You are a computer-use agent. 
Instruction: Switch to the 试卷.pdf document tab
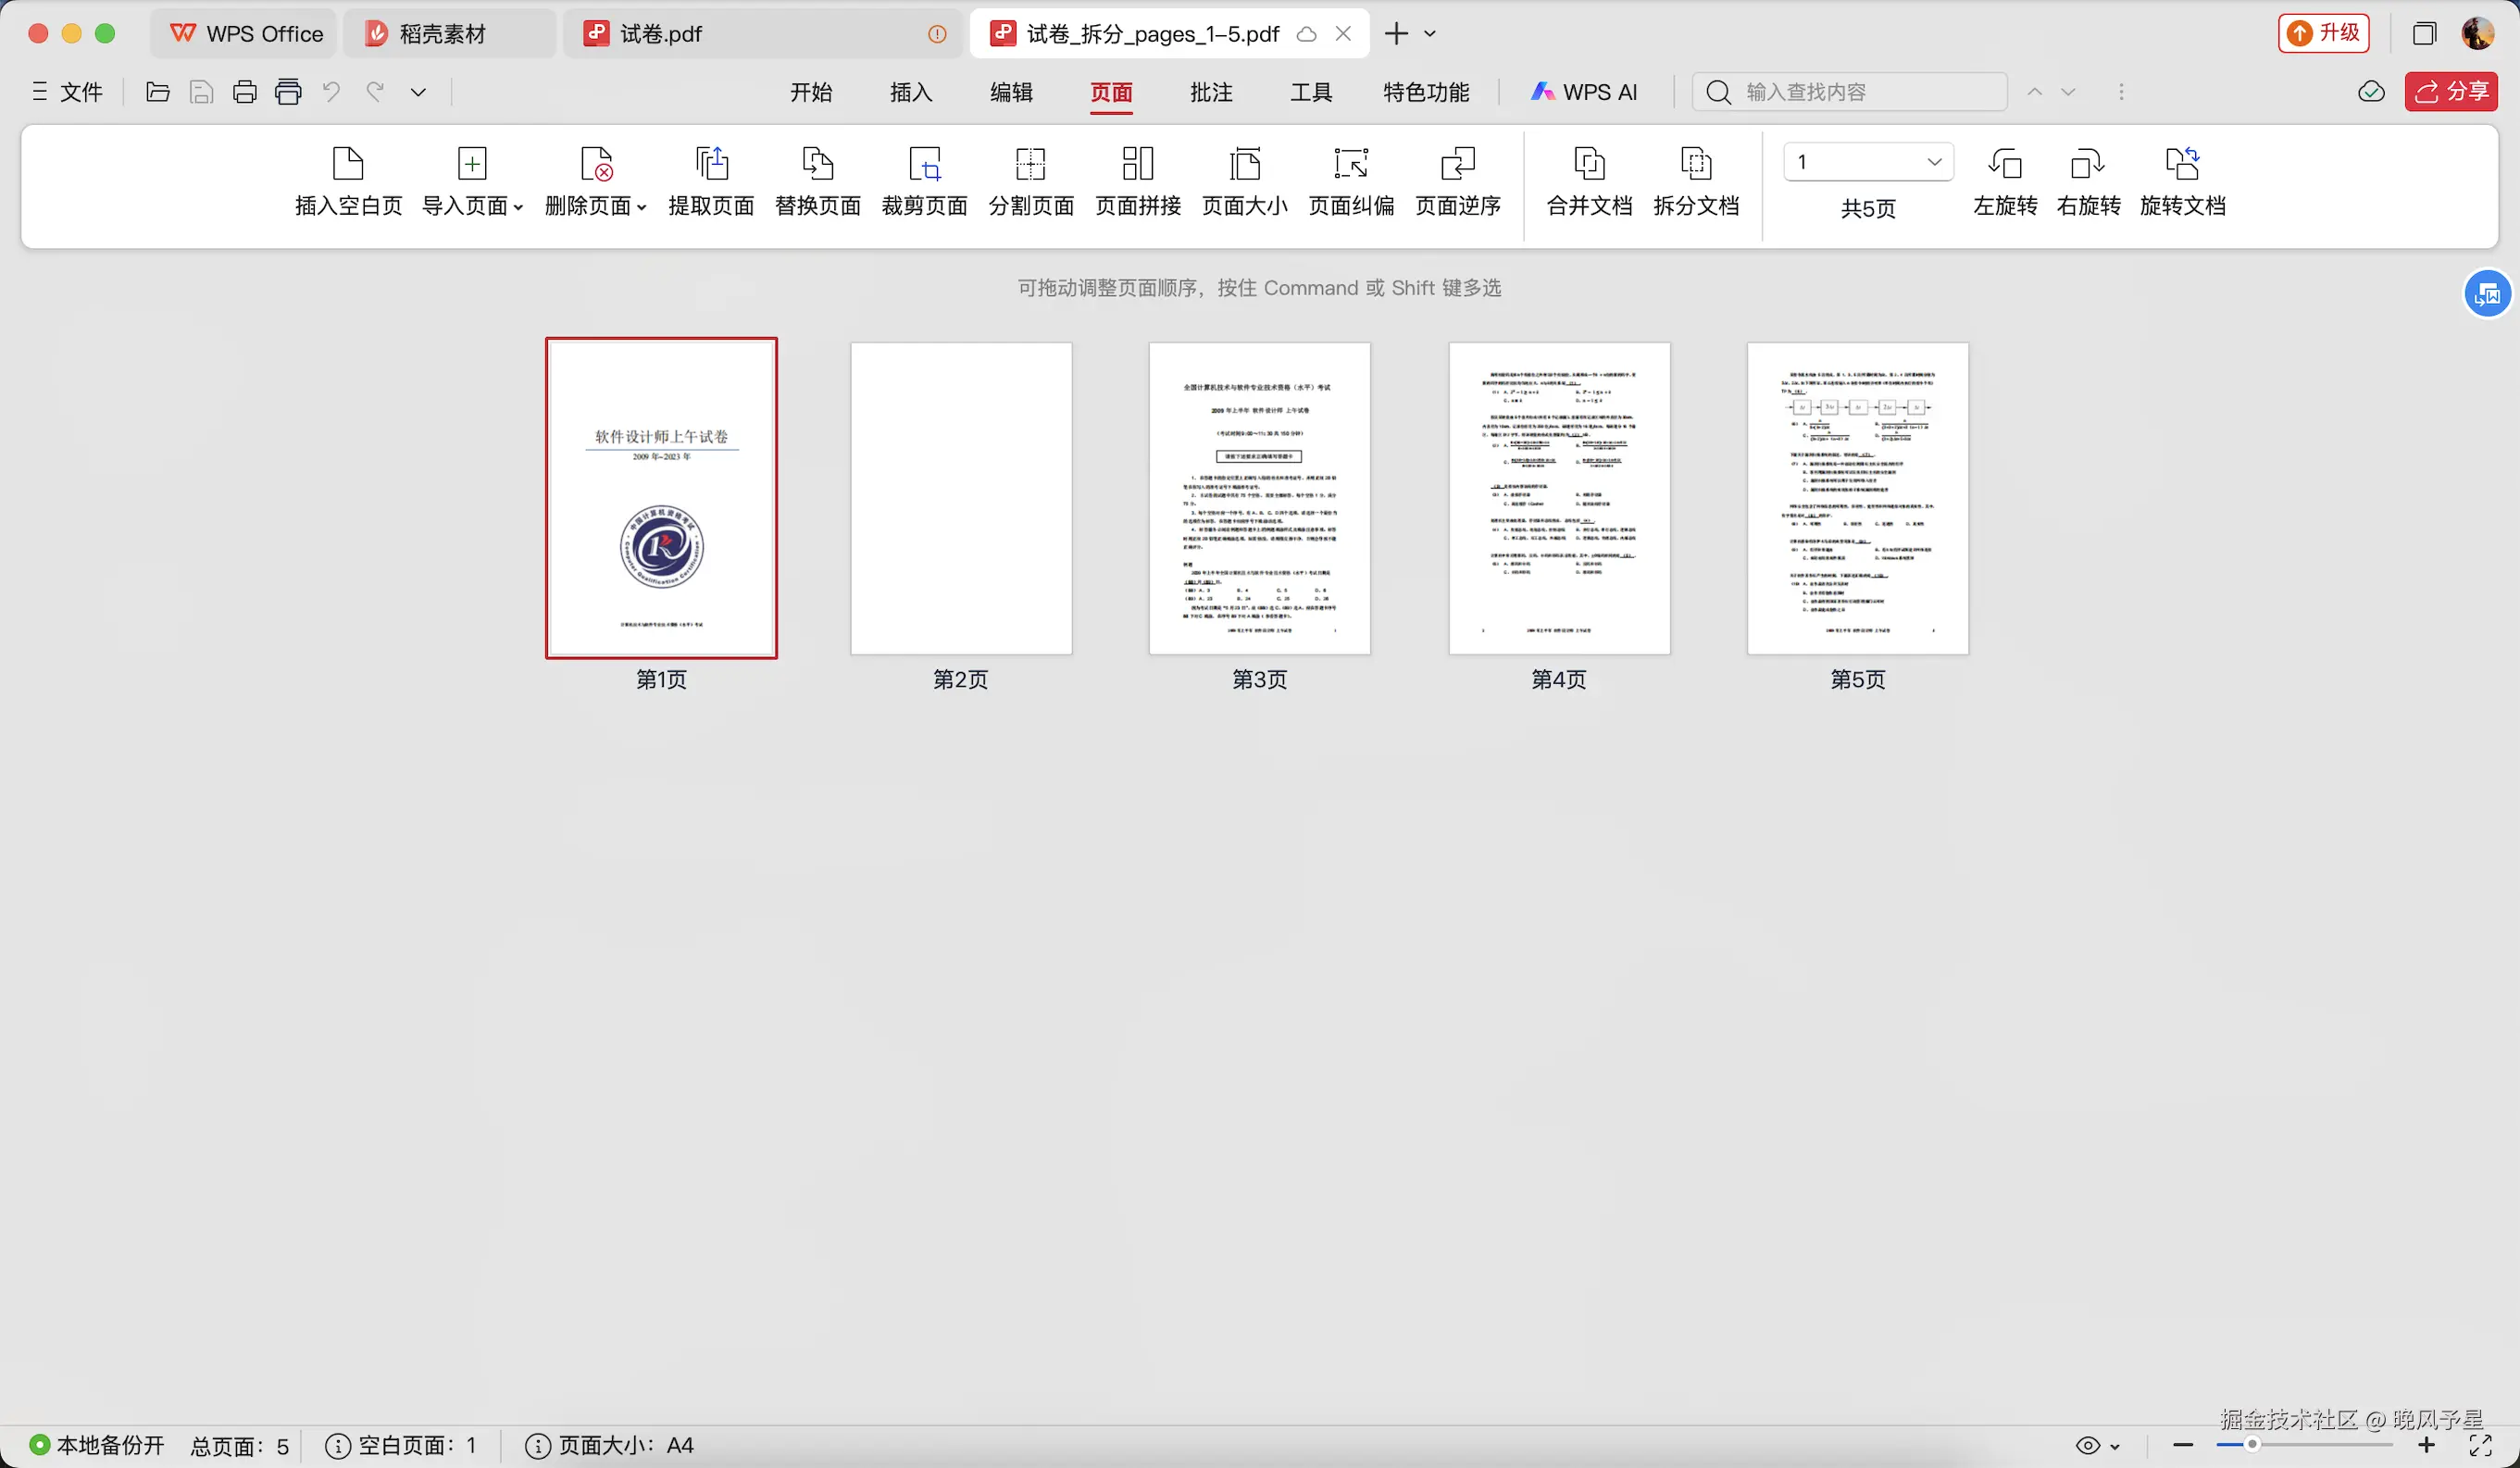pos(660,34)
